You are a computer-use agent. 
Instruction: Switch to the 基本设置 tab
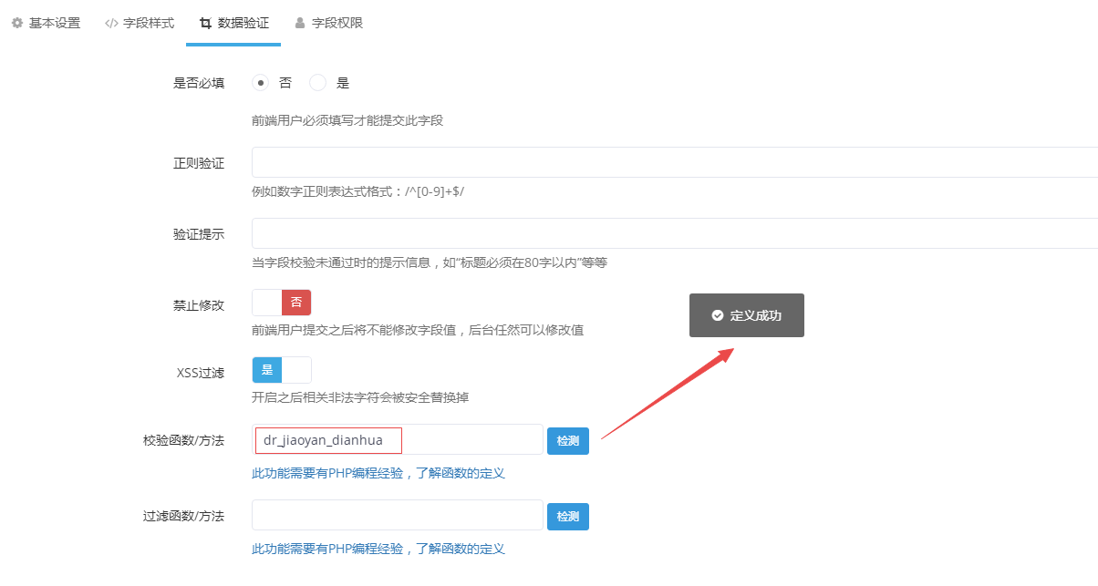point(46,23)
